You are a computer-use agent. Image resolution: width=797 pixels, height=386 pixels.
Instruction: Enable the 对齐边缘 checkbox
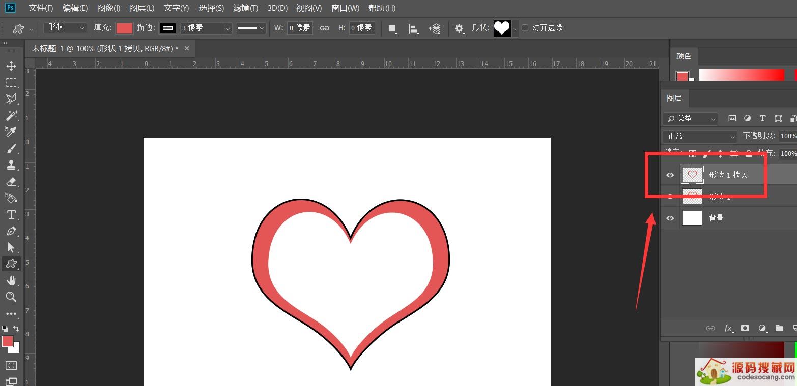point(525,28)
